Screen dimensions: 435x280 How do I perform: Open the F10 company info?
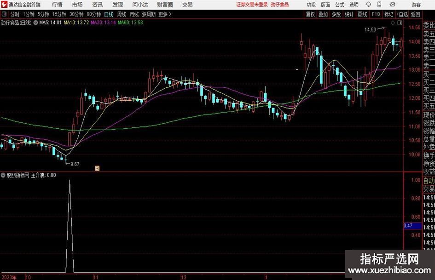pos(376,14)
